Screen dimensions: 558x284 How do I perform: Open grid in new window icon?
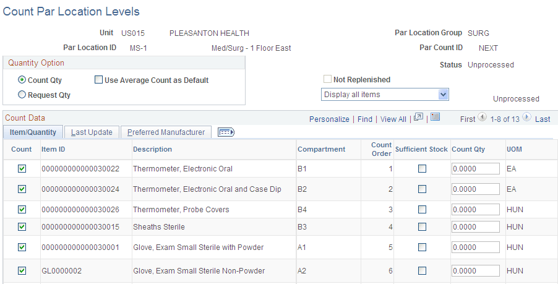(418, 117)
